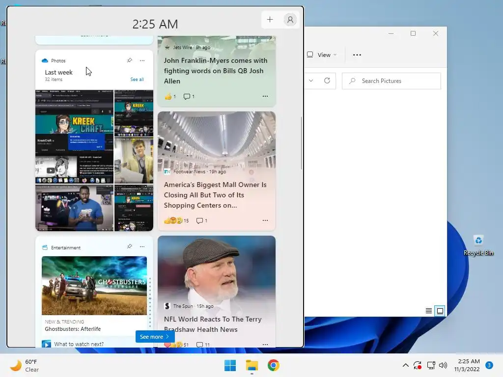
Task: Open the John Franklin-Myers headline
Action: tap(215, 71)
